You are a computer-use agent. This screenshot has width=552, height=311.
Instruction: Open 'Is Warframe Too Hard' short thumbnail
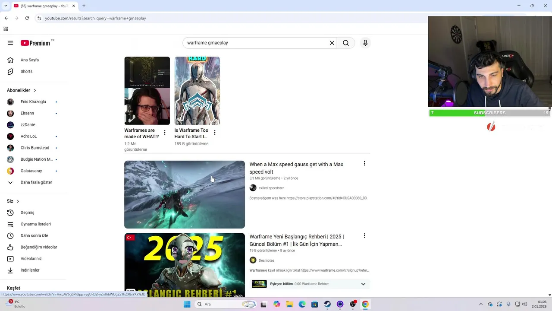197,91
